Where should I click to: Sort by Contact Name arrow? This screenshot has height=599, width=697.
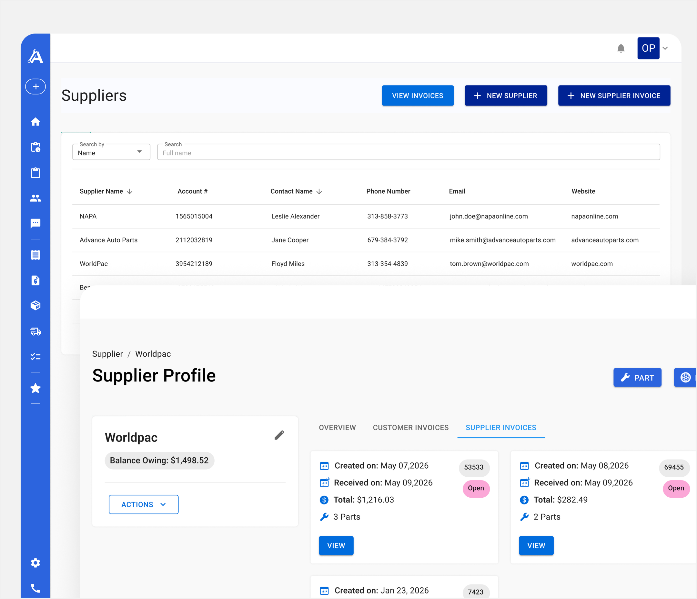(x=319, y=191)
